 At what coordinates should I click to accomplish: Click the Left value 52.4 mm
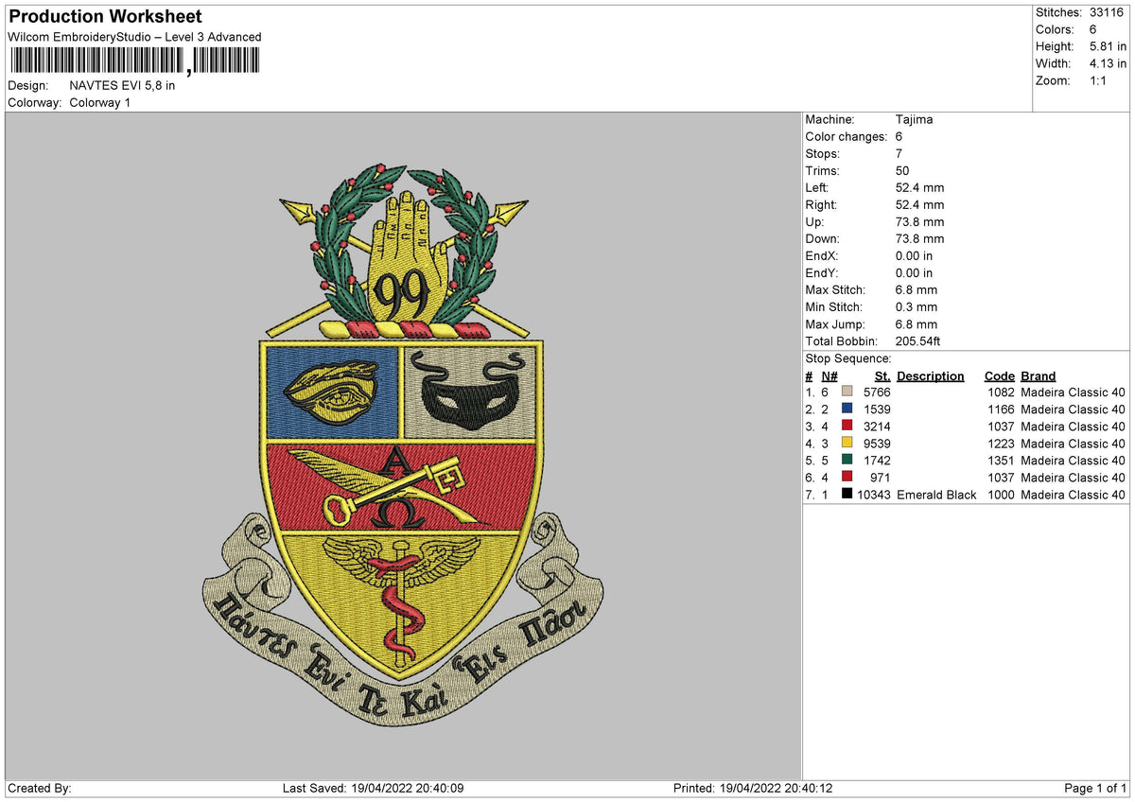919,187
